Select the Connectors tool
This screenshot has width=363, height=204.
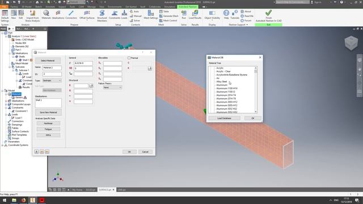click(71, 15)
